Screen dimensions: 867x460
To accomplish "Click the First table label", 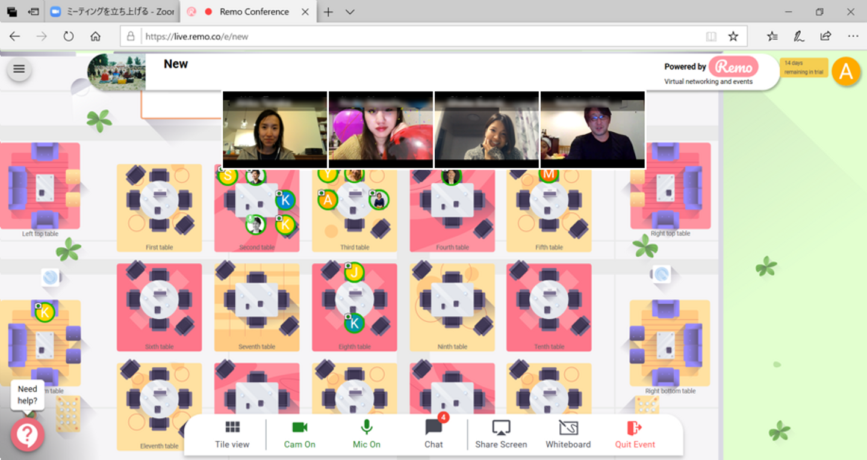I will click(159, 247).
